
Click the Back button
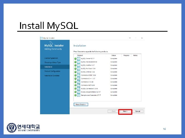tap(113, 111)
